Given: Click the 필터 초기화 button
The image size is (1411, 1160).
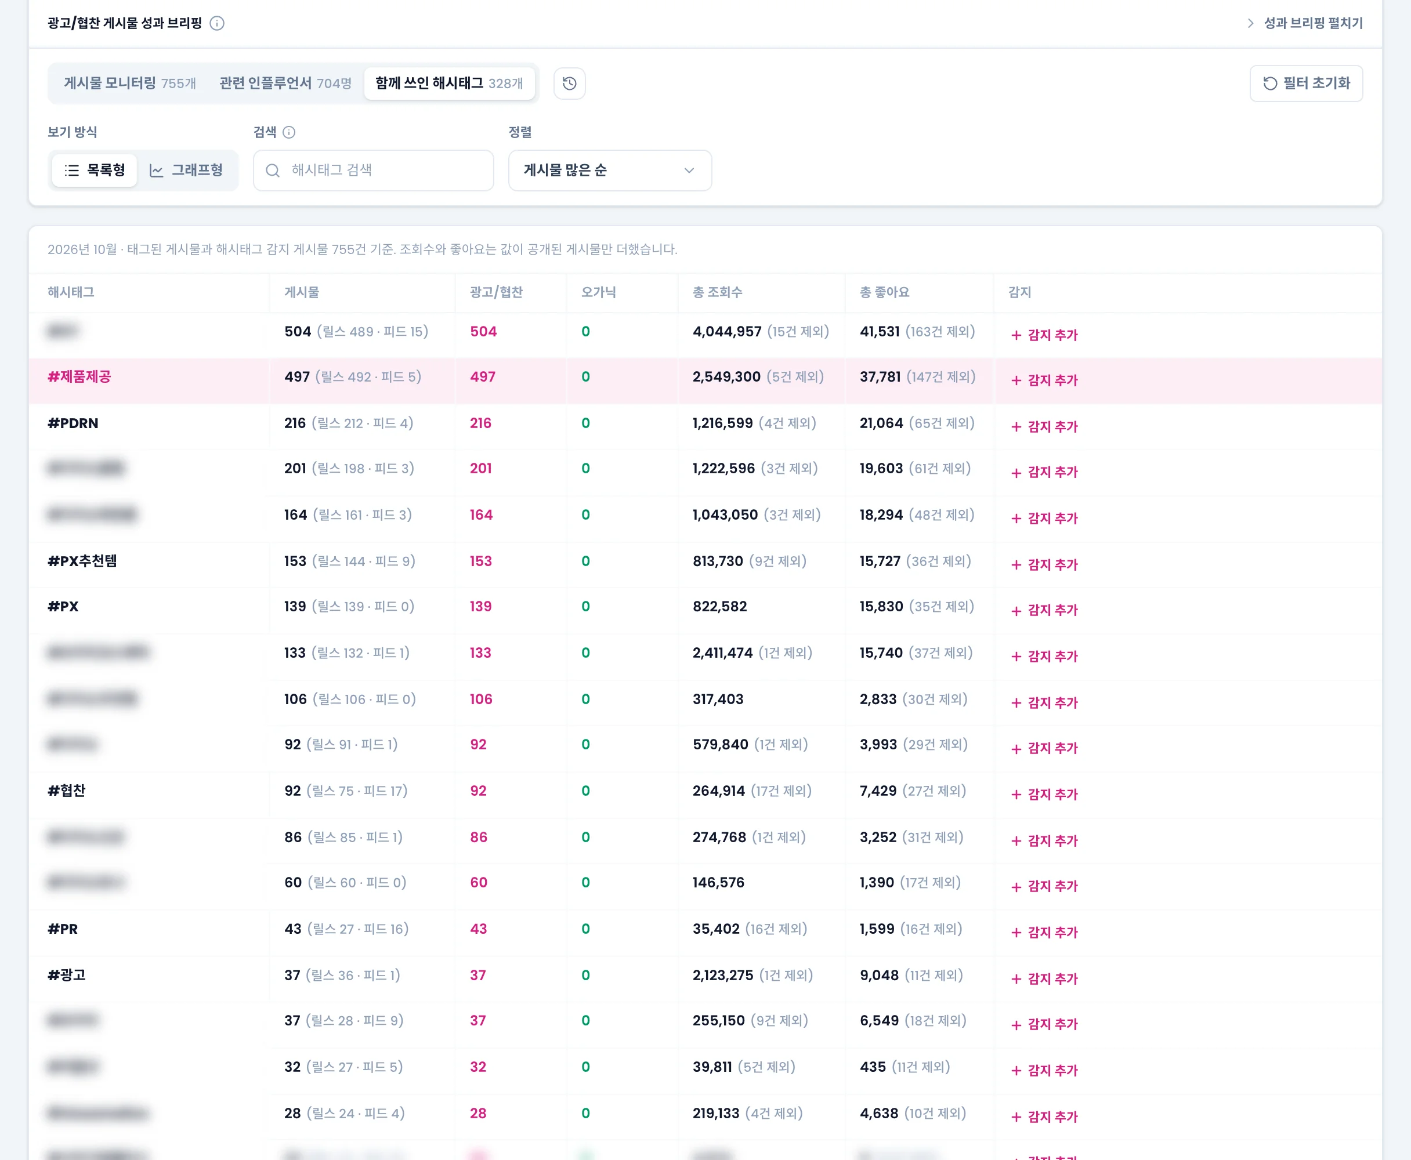Looking at the screenshot, I should pyautogui.click(x=1306, y=84).
